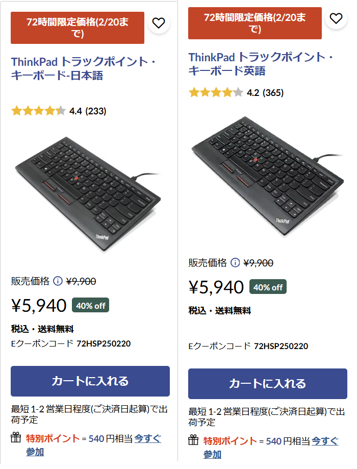Click the 40% off badge on the English keyboard card
This screenshot has height=469, width=357.
pyautogui.click(x=268, y=287)
